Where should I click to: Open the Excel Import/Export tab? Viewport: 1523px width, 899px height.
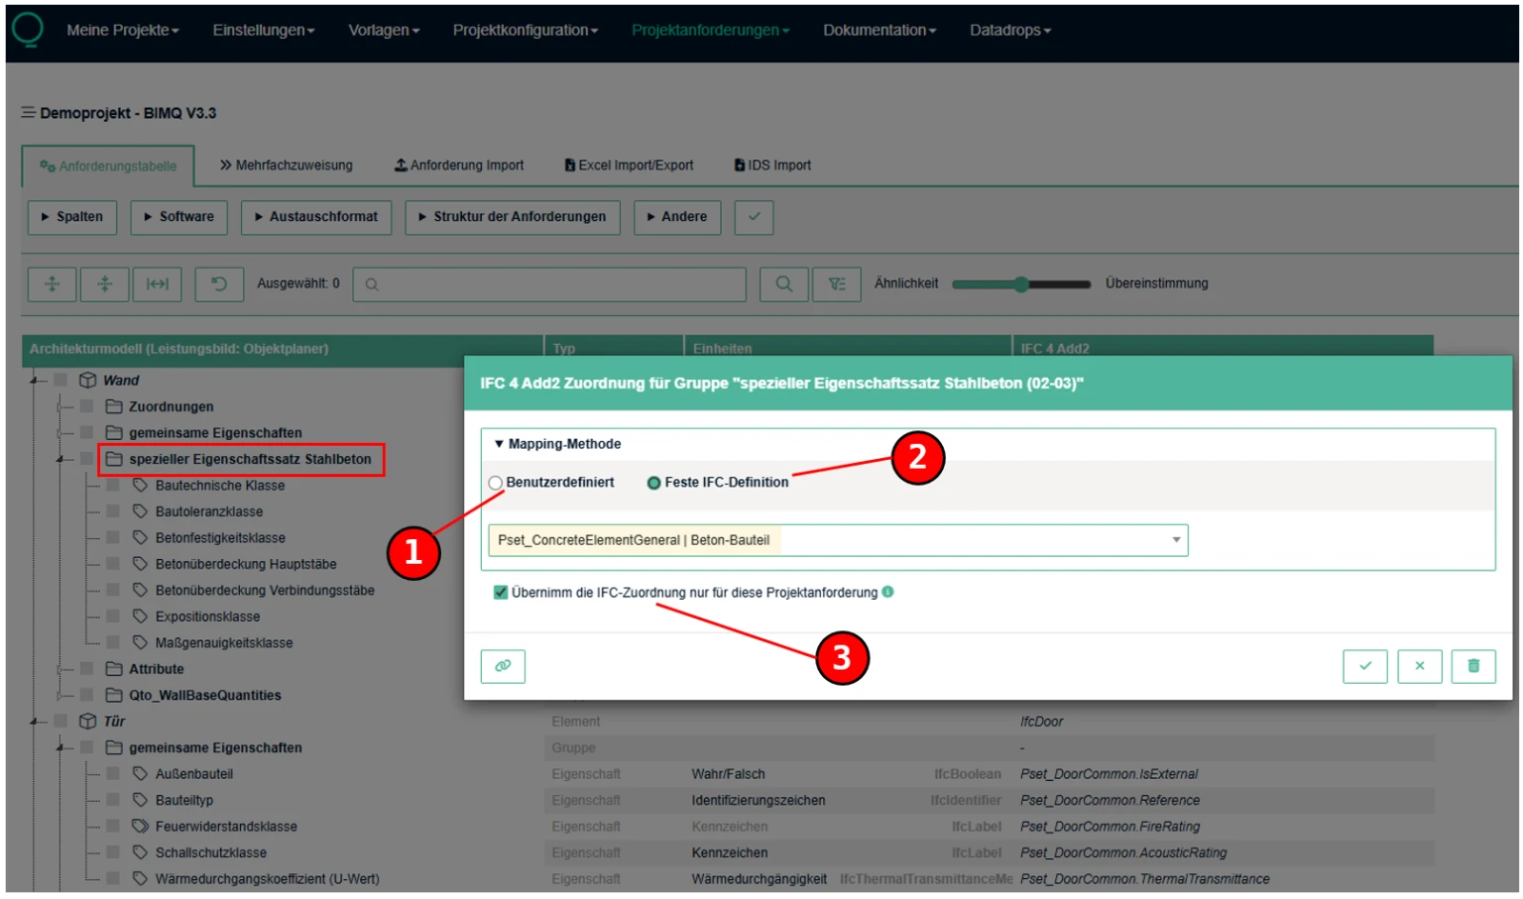click(x=629, y=166)
